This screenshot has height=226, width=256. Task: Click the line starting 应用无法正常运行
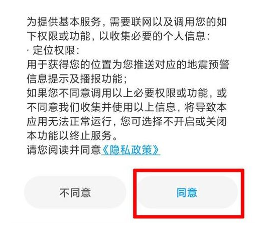pos(126,121)
